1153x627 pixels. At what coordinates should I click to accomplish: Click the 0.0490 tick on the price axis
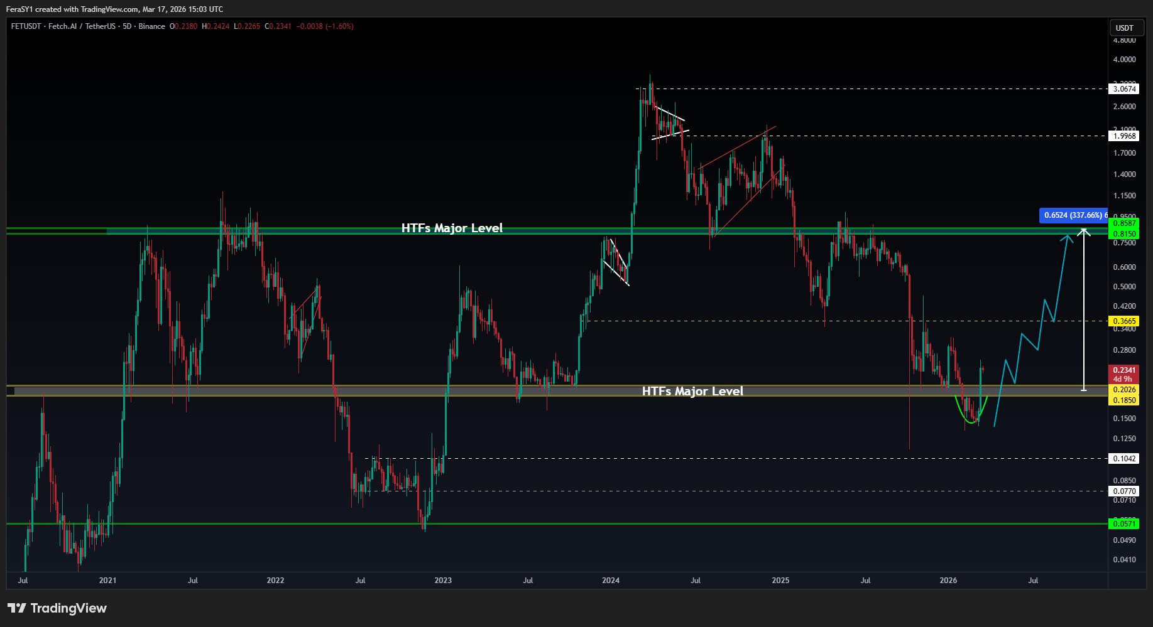(1125, 540)
